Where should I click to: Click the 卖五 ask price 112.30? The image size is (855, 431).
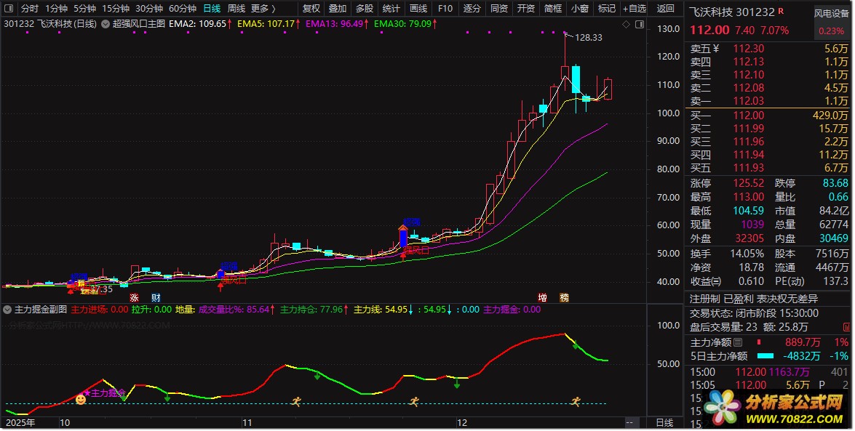748,49
